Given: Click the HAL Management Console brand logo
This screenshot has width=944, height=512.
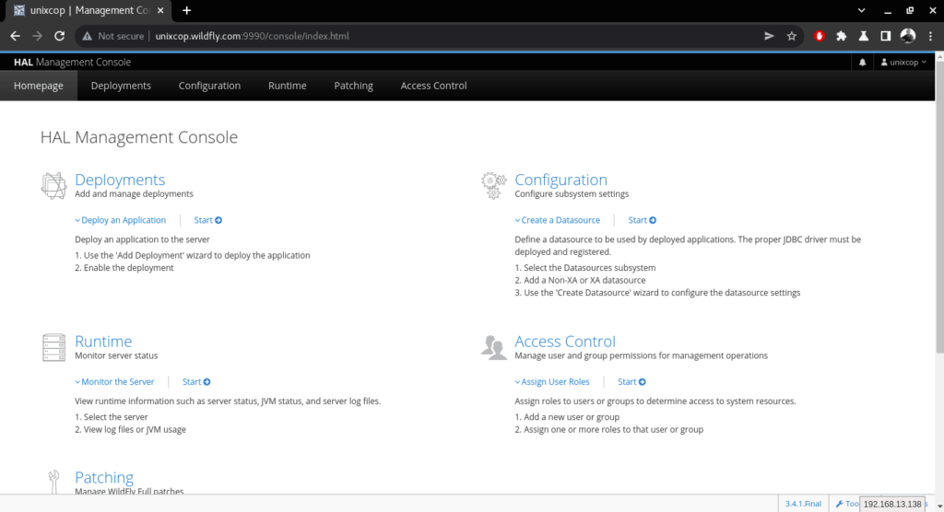Looking at the screenshot, I should coord(72,62).
